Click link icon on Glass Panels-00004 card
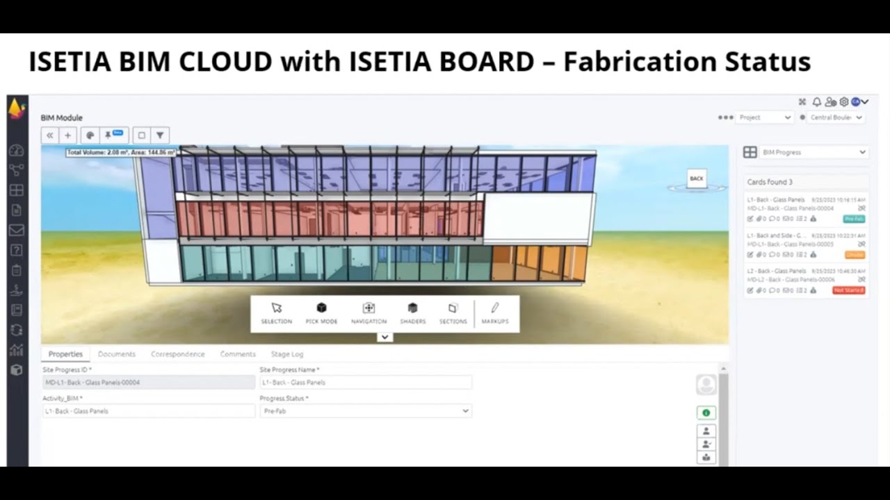Image resolution: width=890 pixels, height=500 pixels. tap(861, 208)
